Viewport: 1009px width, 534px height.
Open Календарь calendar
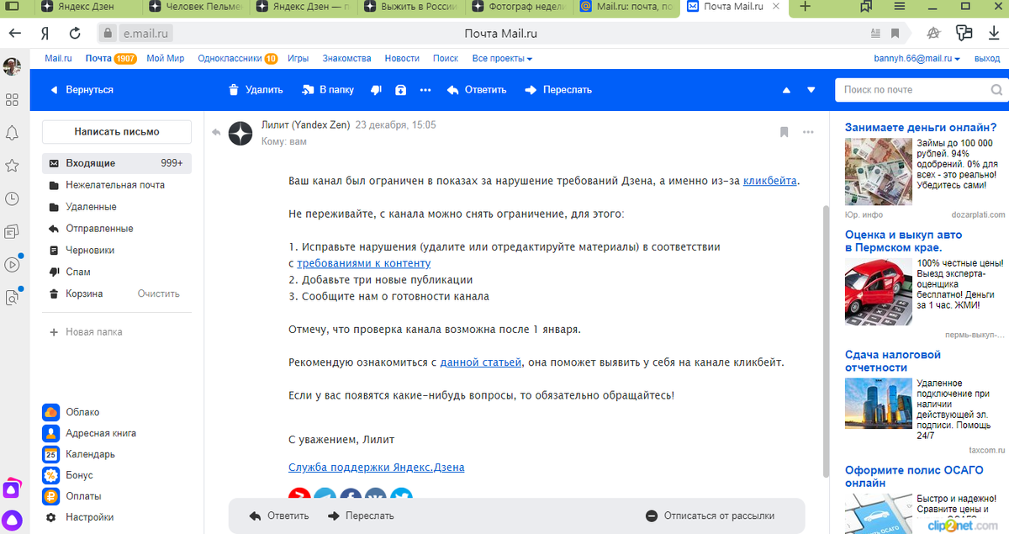pos(79,454)
